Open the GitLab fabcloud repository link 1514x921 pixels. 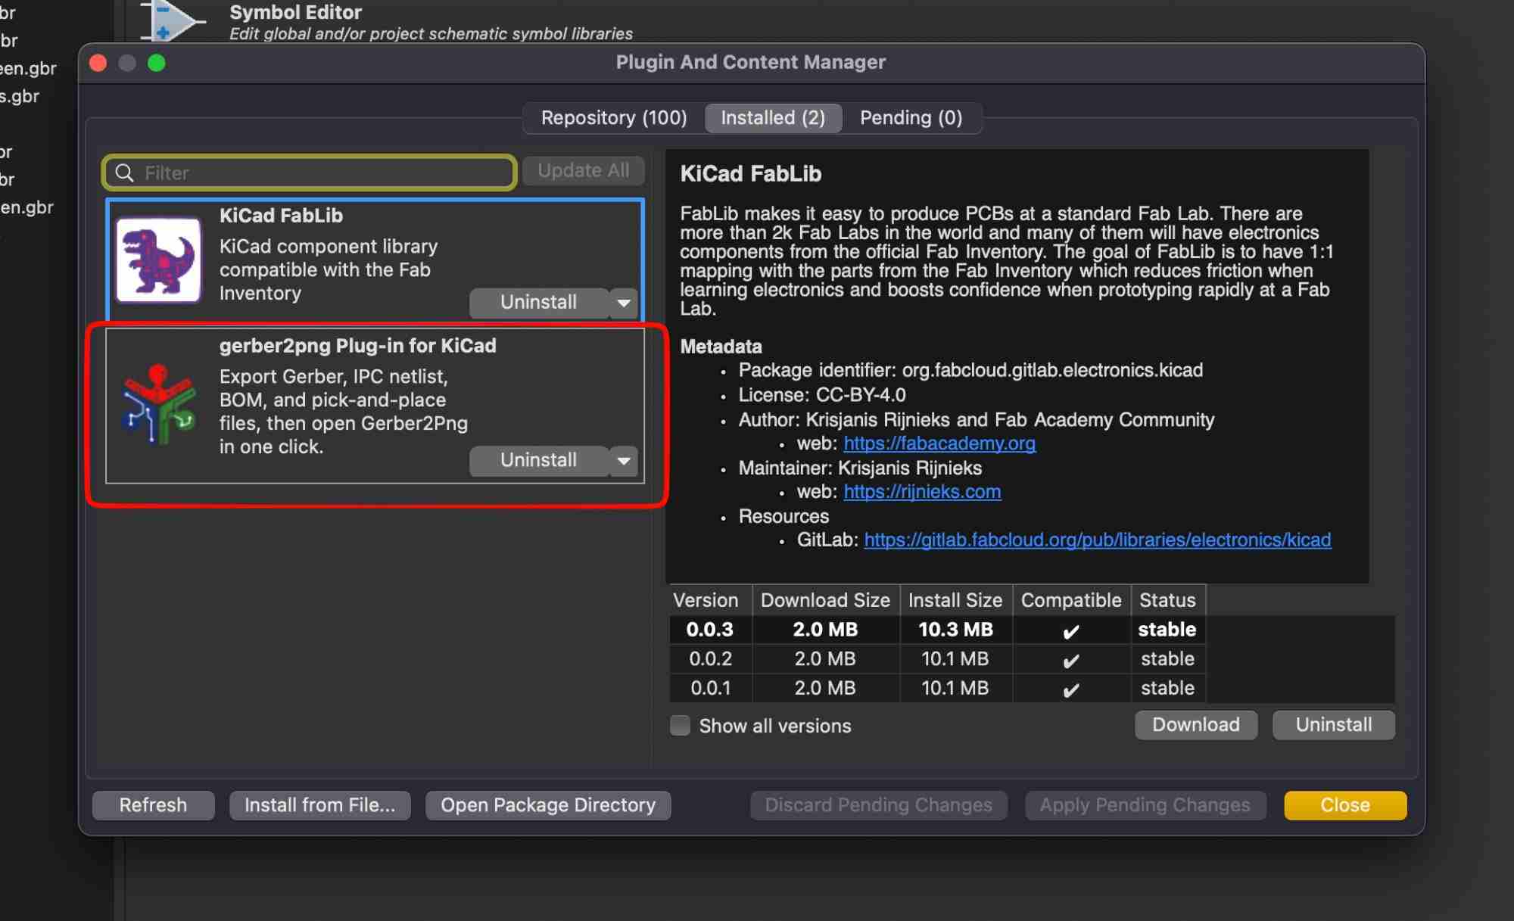click(x=1097, y=540)
